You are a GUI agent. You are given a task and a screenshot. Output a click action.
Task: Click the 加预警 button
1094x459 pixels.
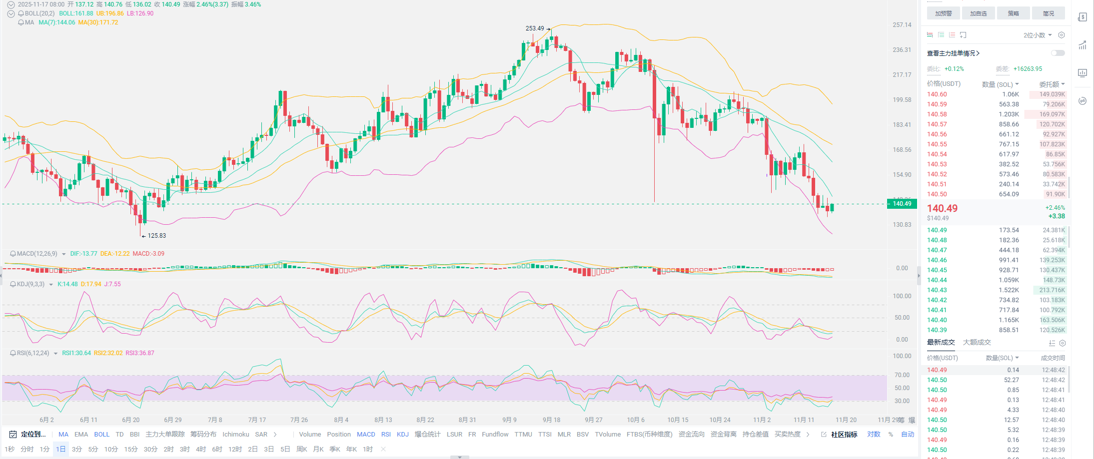tap(943, 13)
